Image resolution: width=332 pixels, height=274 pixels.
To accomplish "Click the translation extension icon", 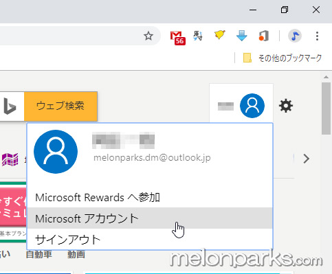I will (198, 36).
